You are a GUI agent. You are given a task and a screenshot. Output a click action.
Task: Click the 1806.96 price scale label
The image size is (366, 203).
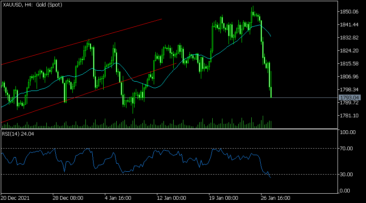349,77
